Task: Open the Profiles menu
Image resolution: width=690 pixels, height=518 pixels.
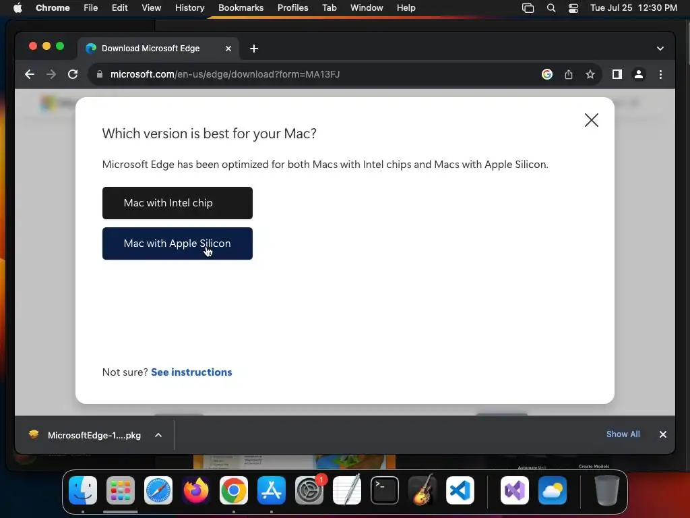Action: [x=292, y=8]
